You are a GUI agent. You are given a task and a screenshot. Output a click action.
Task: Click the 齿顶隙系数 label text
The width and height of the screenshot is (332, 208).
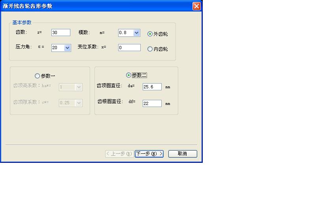[25, 102]
